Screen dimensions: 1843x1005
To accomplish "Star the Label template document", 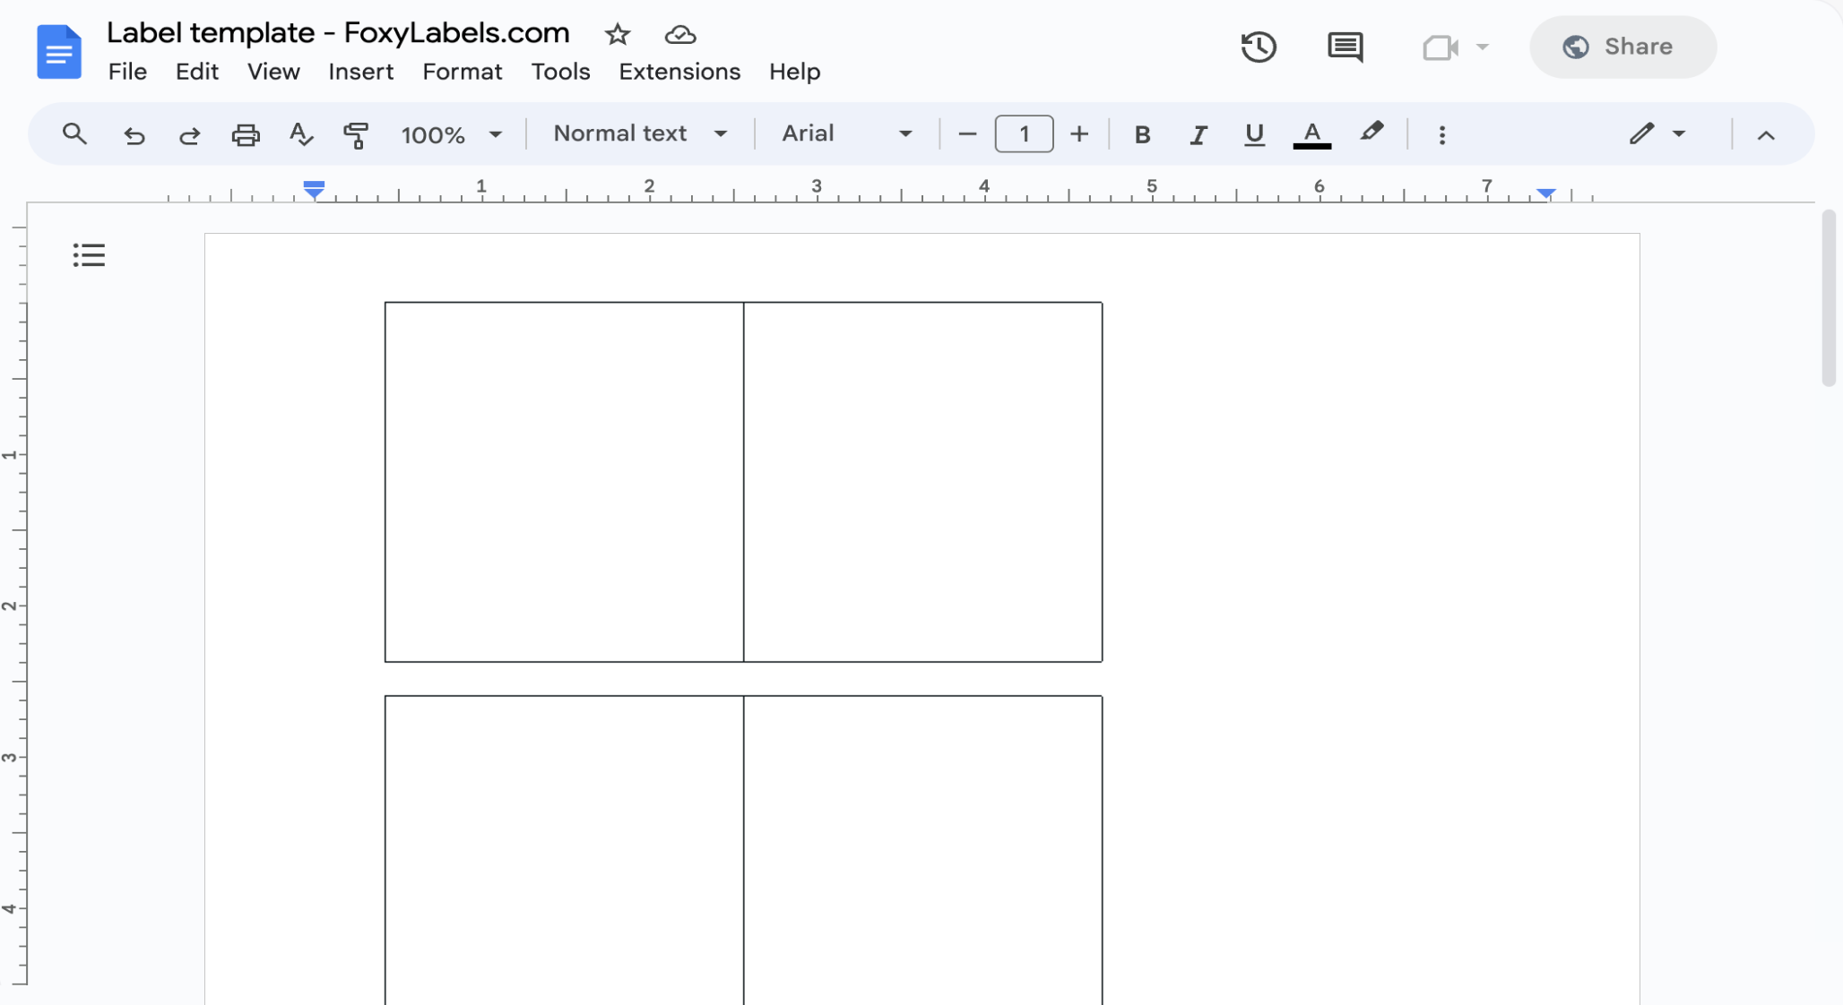I will tap(618, 35).
